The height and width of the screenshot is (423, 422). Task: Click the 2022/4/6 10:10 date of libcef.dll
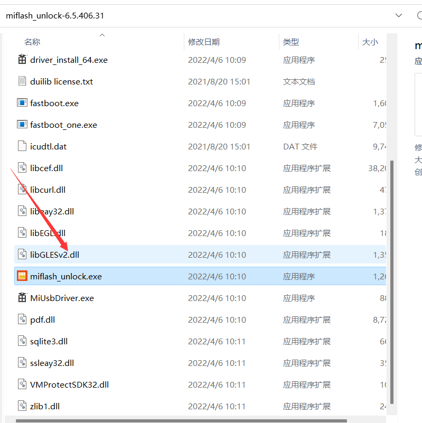(217, 168)
